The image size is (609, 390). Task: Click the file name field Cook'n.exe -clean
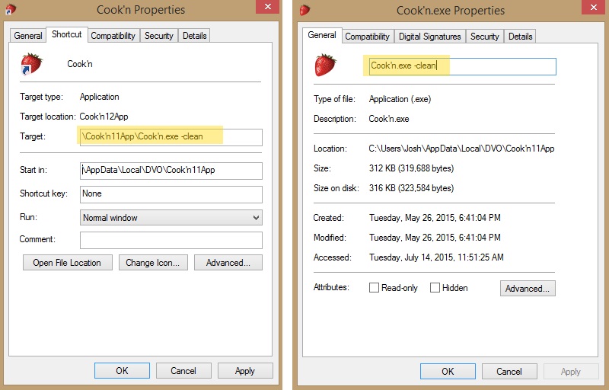tap(463, 66)
